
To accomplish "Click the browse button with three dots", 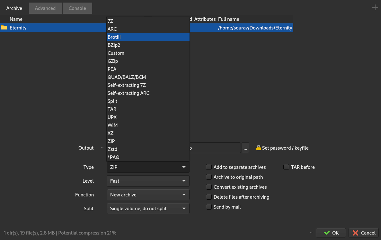I will pyautogui.click(x=245, y=148).
